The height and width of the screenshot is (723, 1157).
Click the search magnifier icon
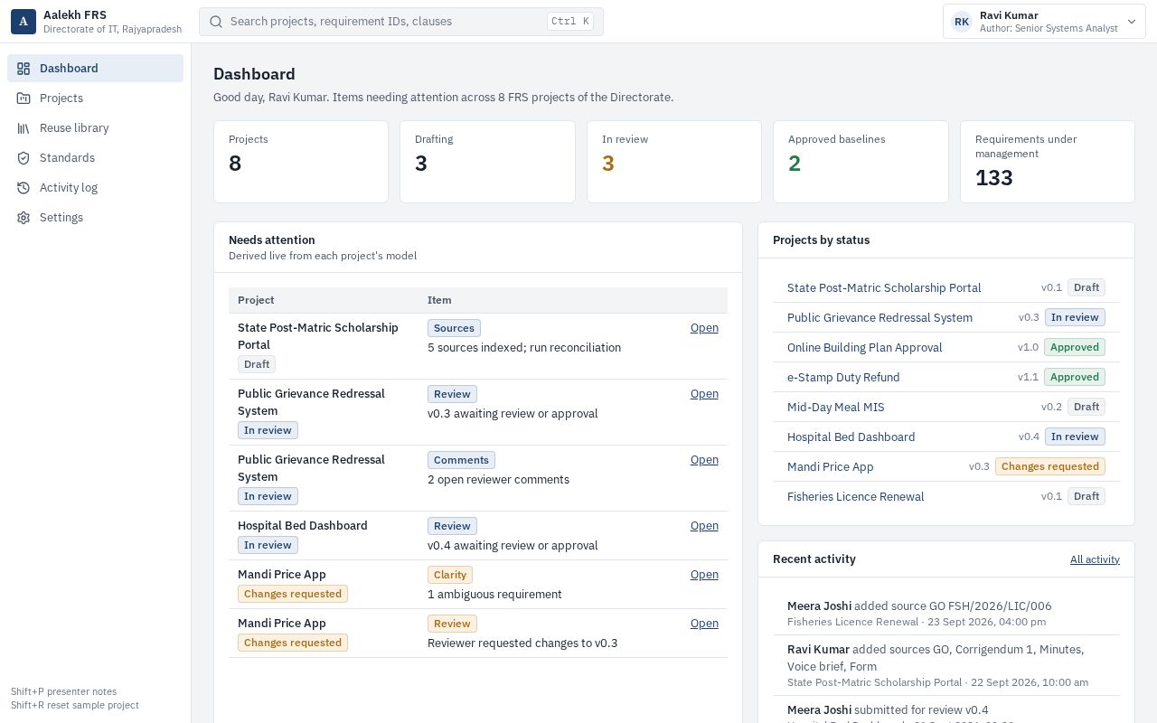[x=215, y=22]
